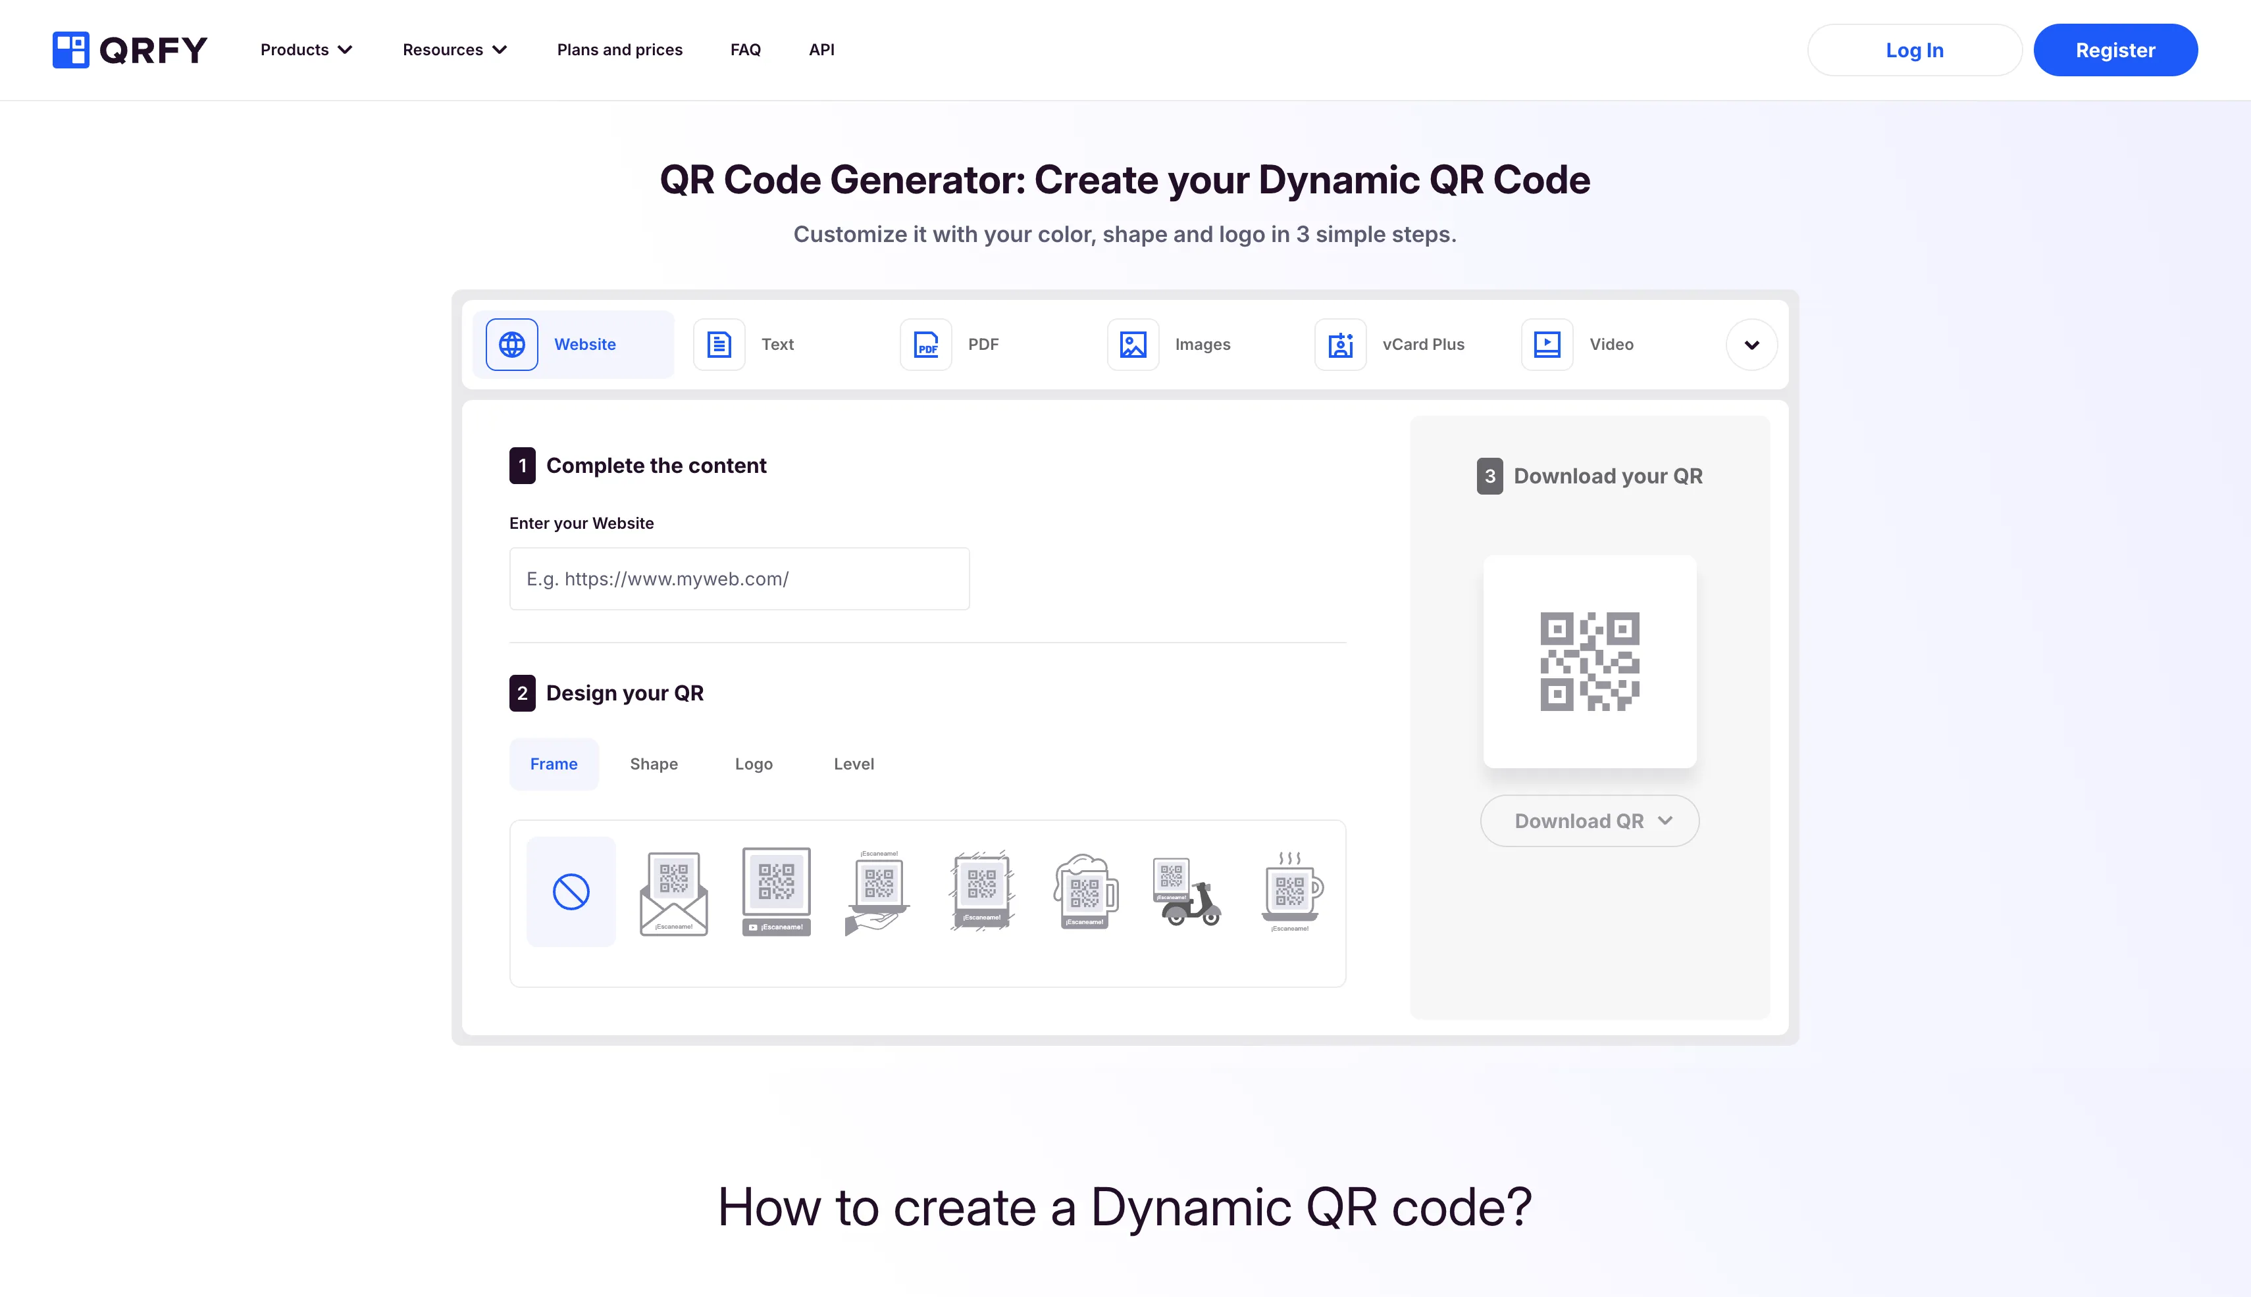Open the Plans and prices page

(619, 50)
